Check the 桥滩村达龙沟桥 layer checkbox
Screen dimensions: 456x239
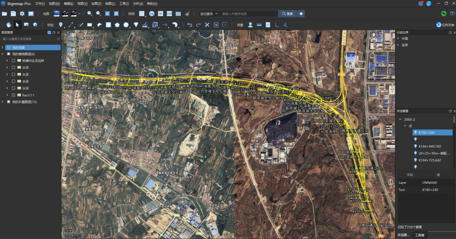click(x=14, y=61)
